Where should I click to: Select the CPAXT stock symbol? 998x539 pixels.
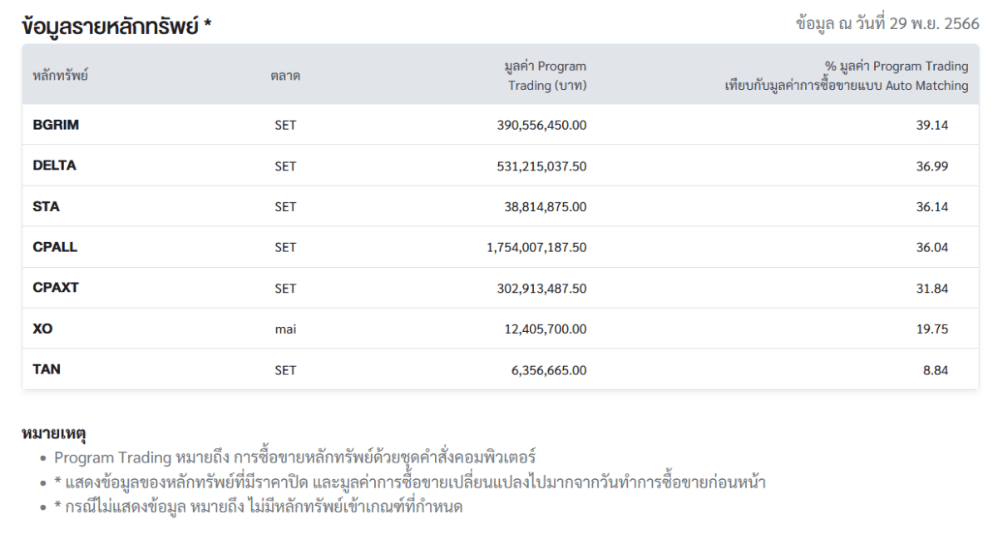(56, 288)
